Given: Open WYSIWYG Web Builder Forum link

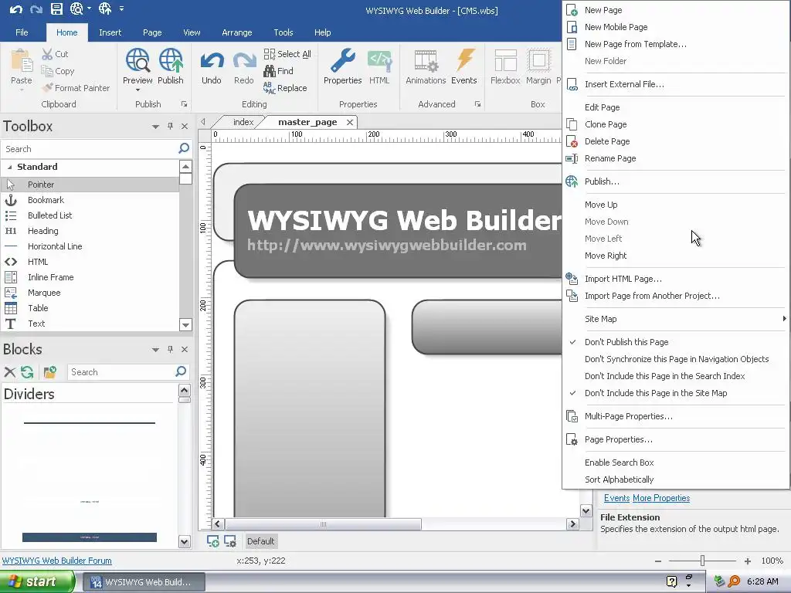Looking at the screenshot, I should pos(57,561).
